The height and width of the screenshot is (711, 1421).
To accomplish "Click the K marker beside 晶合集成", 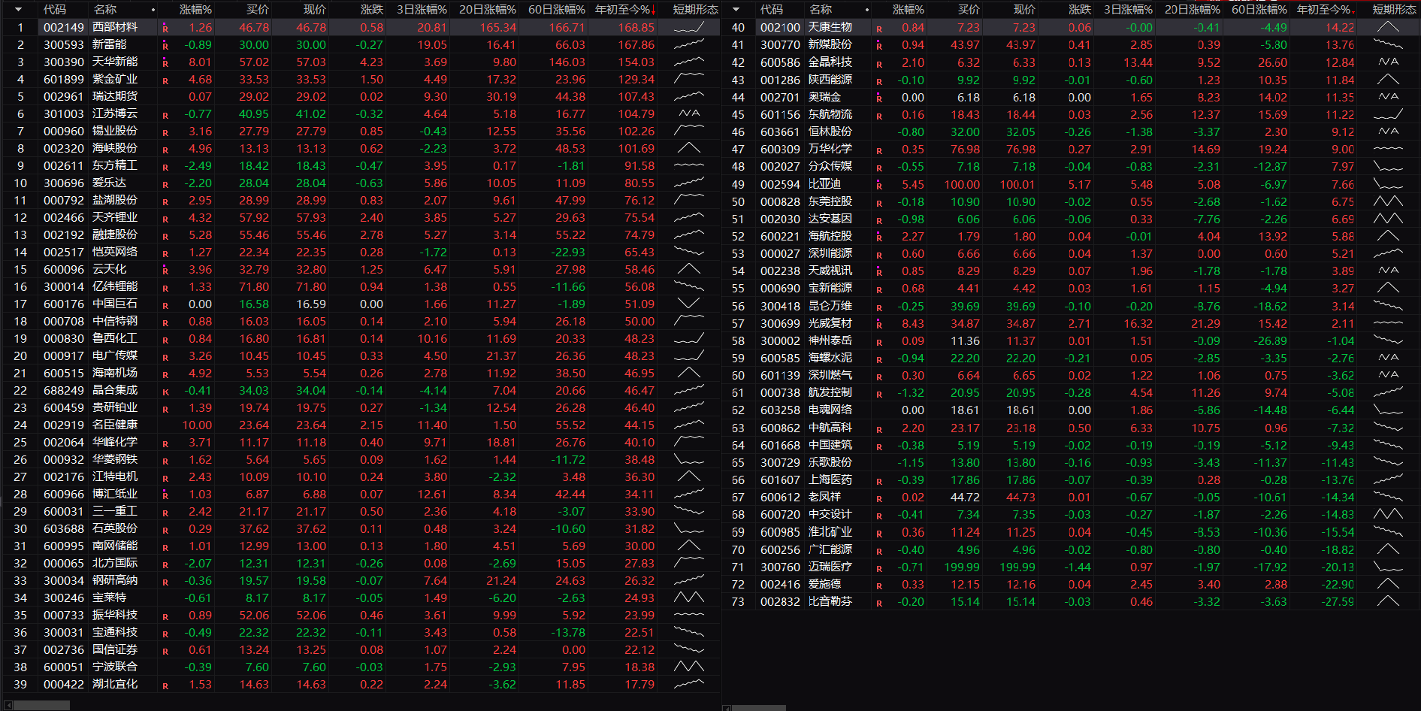I will (x=165, y=392).
